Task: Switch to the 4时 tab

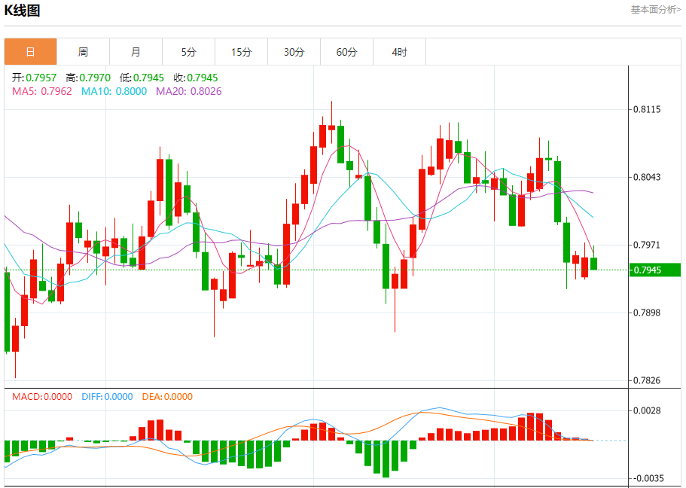Action: 399,52
